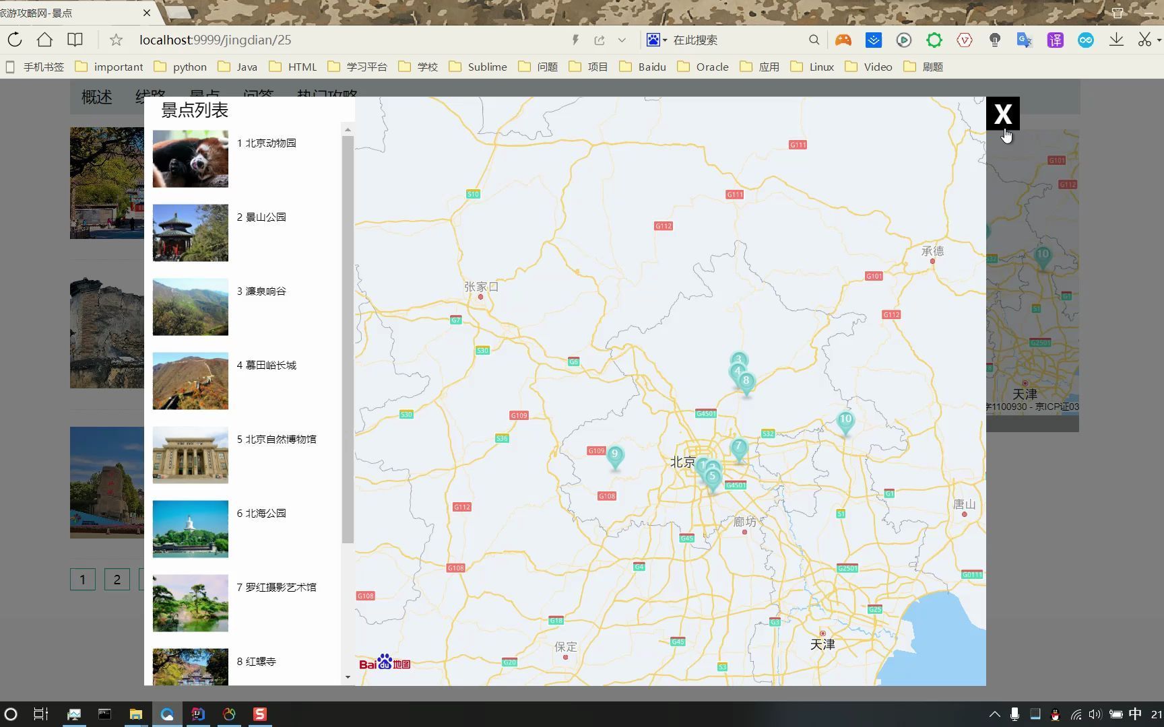
Task: Expand the address bar dropdown chevron
Action: pyautogui.click(x=622, y=40)
